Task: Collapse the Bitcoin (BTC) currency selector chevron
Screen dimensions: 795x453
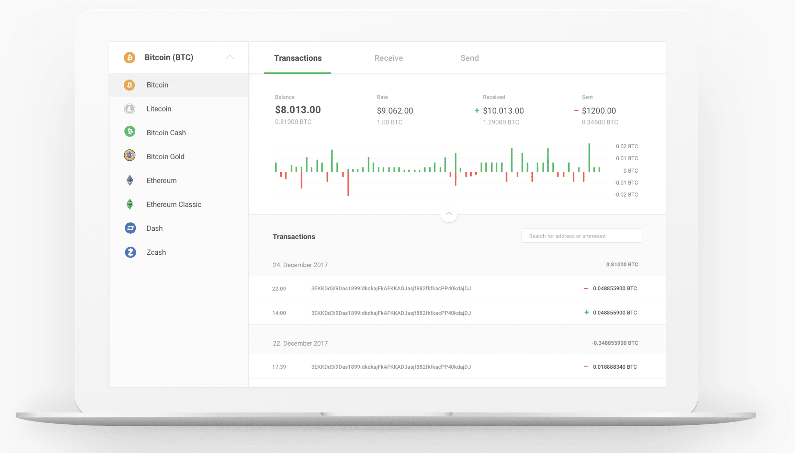Action: pyautogui.click(x=230, y=58)
